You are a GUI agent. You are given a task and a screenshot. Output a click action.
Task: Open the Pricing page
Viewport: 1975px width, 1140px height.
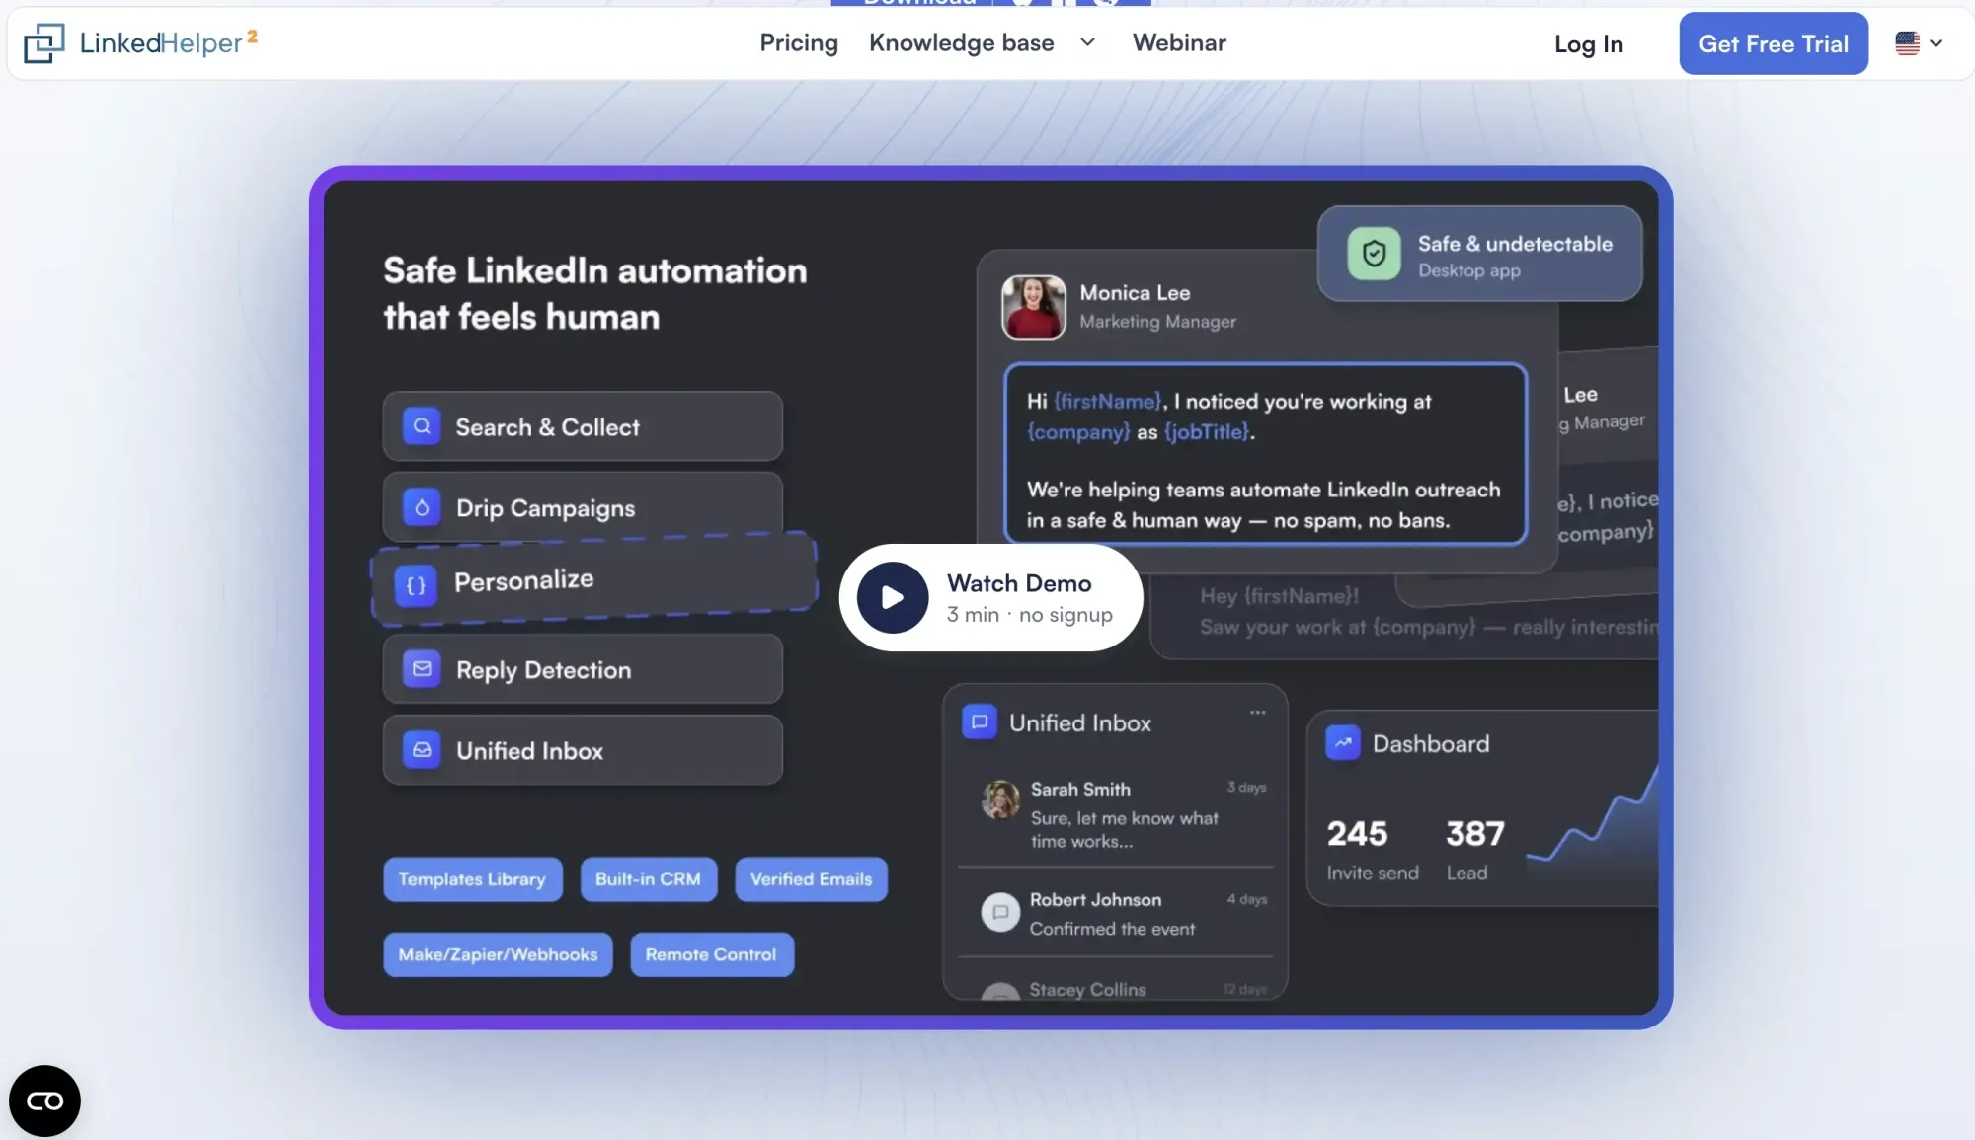coord(799,43)
